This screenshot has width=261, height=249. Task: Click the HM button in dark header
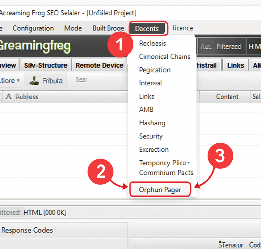255,46
